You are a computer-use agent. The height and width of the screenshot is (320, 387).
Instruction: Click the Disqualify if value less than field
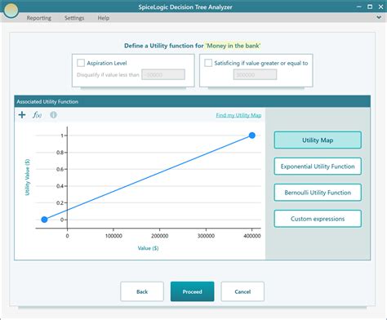[163, 74]
